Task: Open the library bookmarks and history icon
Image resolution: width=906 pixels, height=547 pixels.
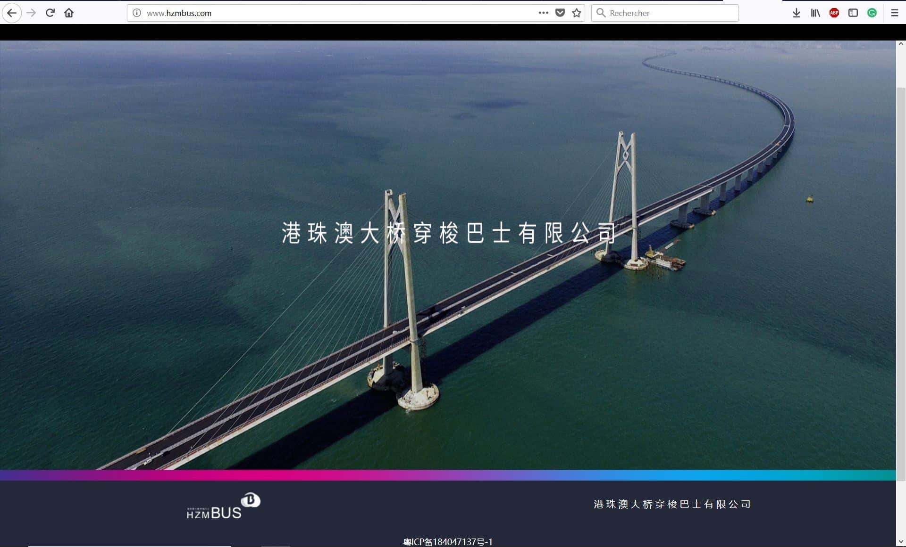Action: coord(815,13)
